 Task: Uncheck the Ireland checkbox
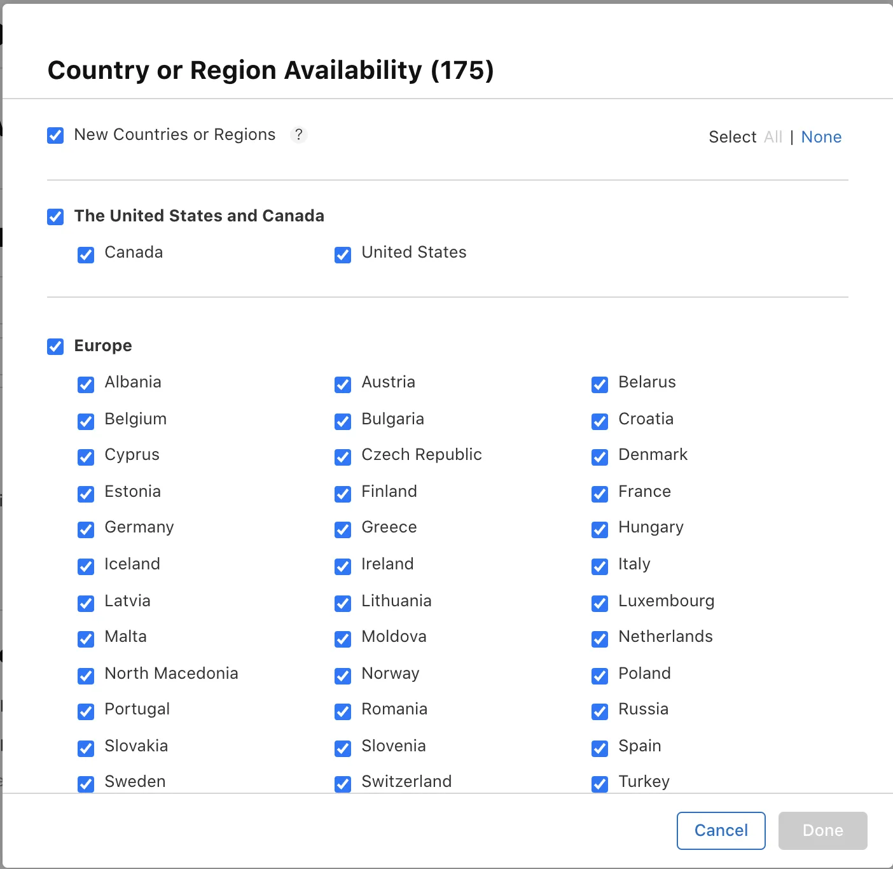(x=343, y=567)
